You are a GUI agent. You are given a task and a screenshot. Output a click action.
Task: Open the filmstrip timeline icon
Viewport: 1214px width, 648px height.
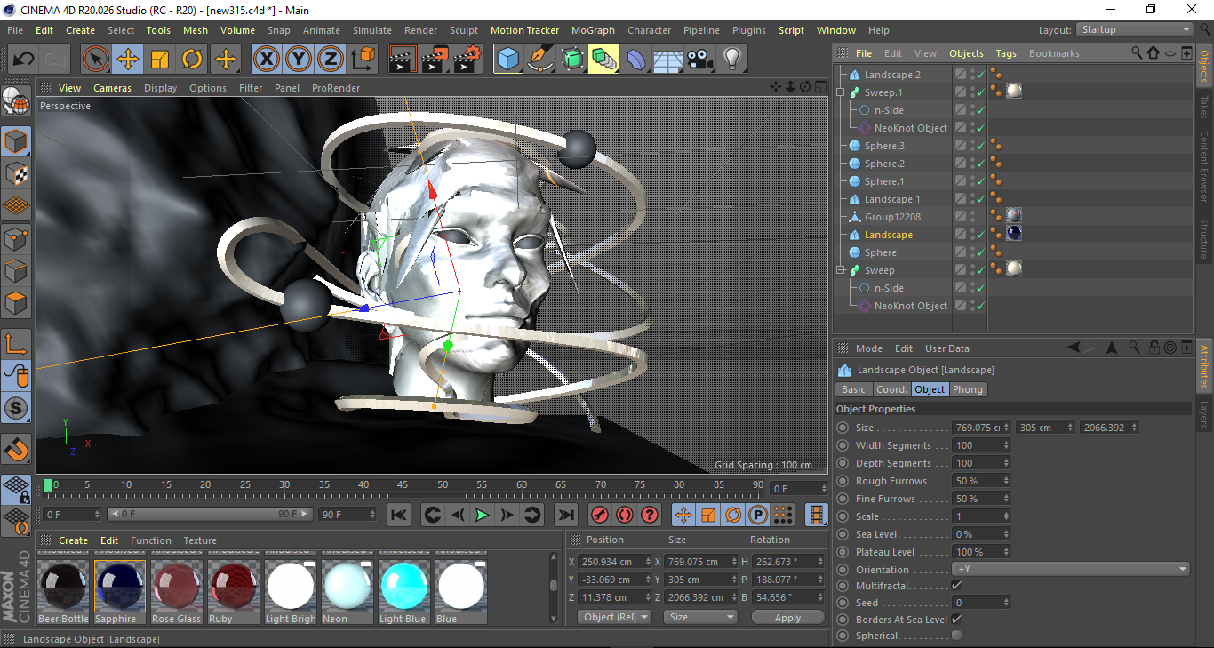click(x=816, y=515)
